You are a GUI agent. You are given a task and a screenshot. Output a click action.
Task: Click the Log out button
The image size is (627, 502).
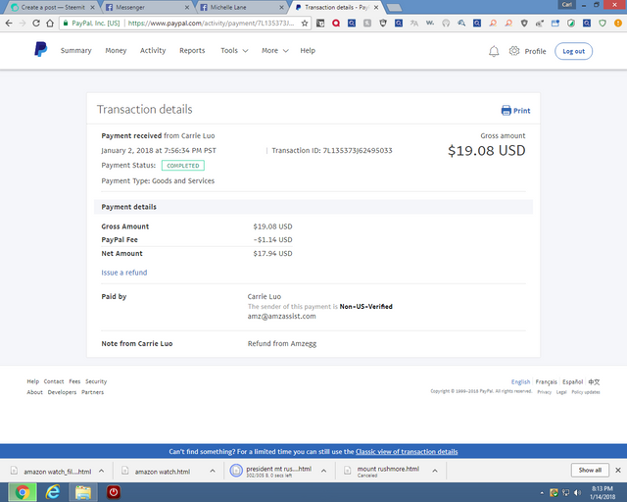click(x=573, y=51)
